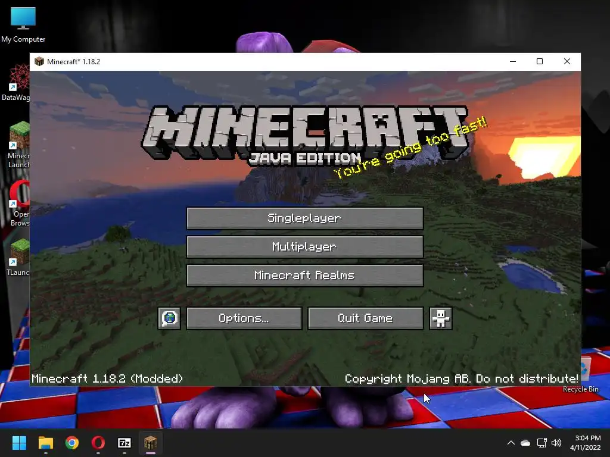The image size is (610, 457).
Task: Quit the game
Action: pyautogui.click(x=365, y=318)
